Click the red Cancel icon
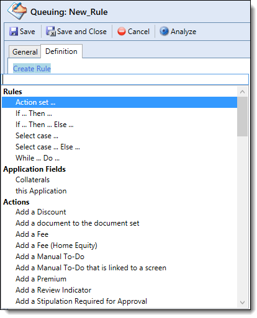The height and width of the screenshot is (318, 257). click(122, 32)
